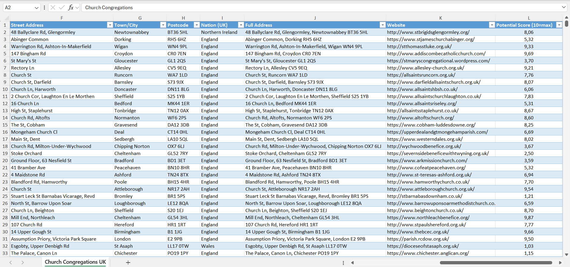Select row 20 header
Screen dimensions: 570x267
pos(5,161)
